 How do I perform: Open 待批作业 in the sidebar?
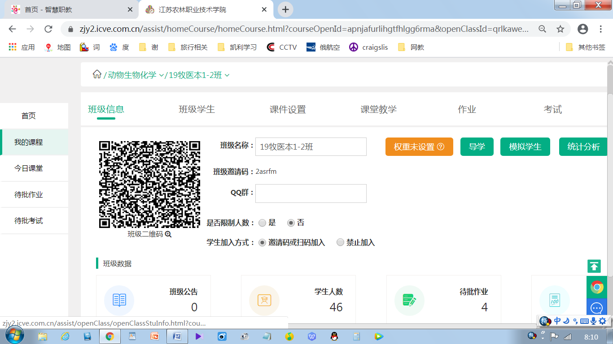pyautogui.click(x=34, y=194)
